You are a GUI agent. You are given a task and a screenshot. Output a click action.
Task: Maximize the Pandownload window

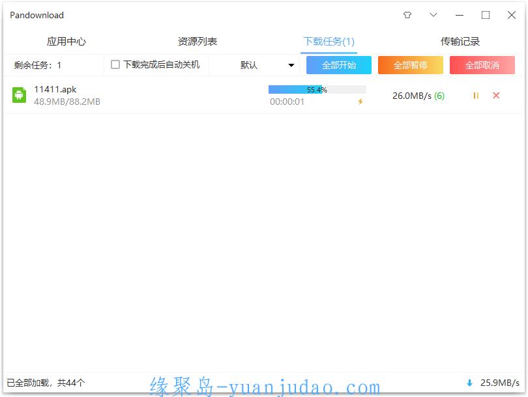(x=485, y=15)
